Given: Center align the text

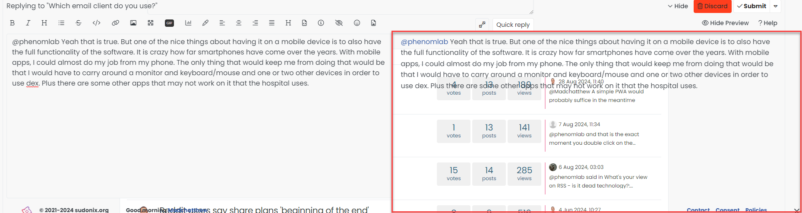Looking at the screenshot, I should (239, 23).
